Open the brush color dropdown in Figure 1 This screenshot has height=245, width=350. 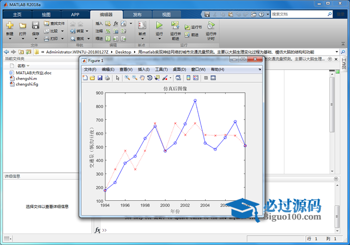(x=170, y=78)
